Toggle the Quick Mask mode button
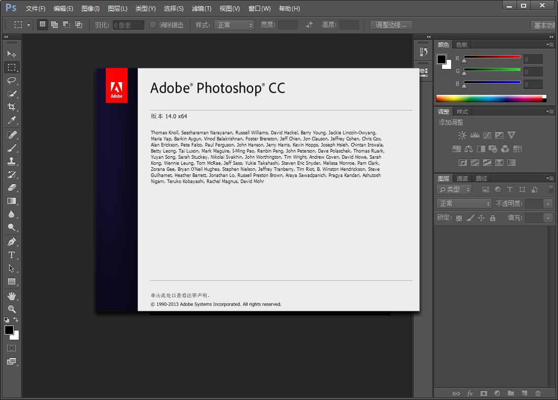The height and width of the screenshot is (400, 558). [x=11, y=348]
